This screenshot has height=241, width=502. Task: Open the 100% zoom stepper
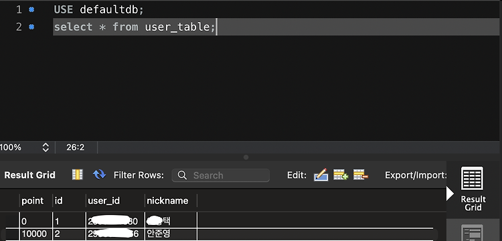46,148
